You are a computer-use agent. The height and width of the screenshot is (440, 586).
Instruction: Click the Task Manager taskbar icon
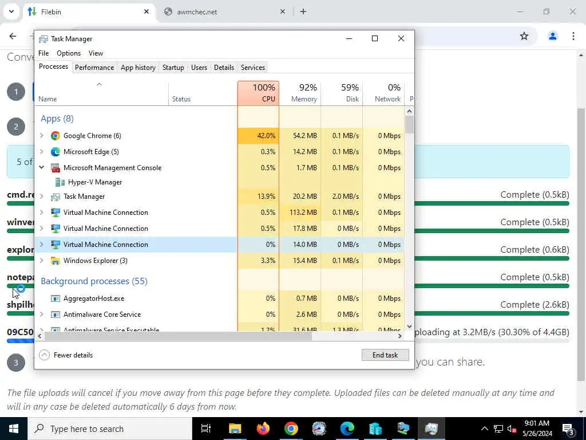coord(431,429)
